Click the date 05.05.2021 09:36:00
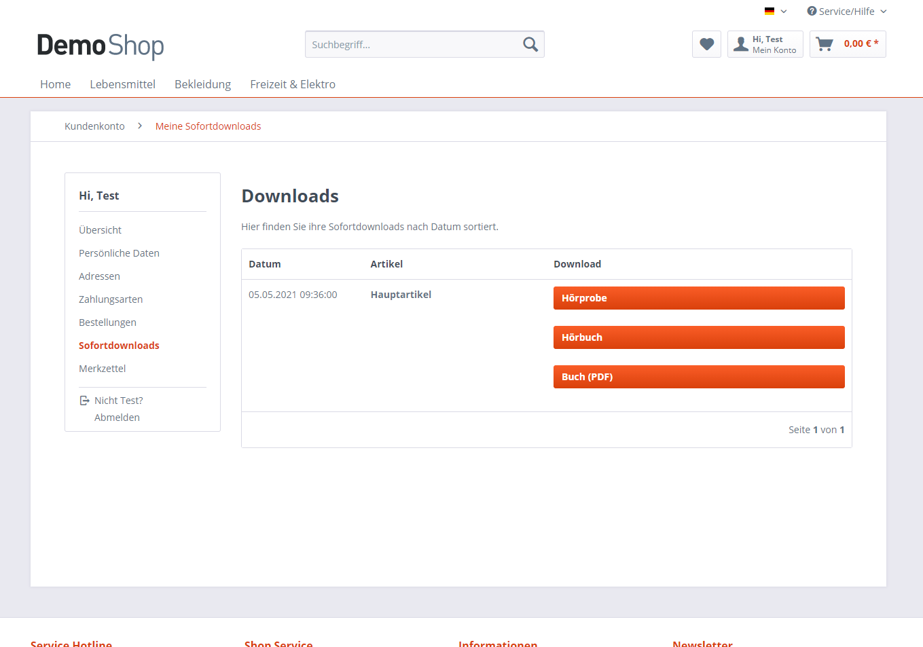The height and width of the screenshot is (647, 923). pos(293,295)
